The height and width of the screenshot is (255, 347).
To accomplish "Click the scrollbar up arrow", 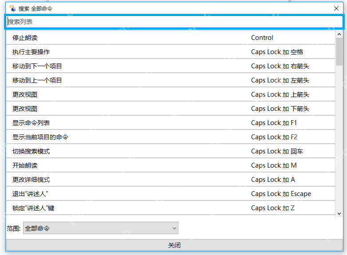I will (x=339, y=34).
